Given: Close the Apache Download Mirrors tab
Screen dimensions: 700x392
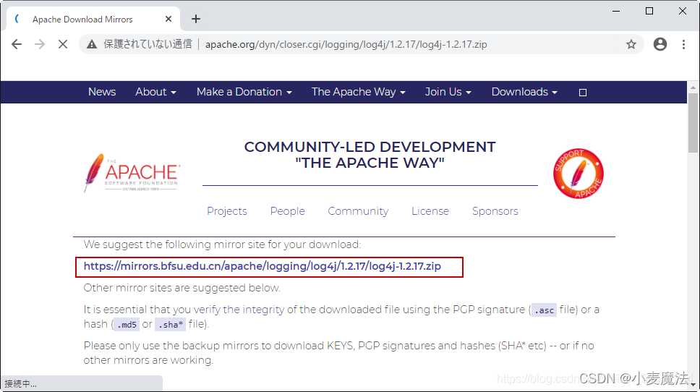Looking at the screenshot, I should (x=168, y=19).
